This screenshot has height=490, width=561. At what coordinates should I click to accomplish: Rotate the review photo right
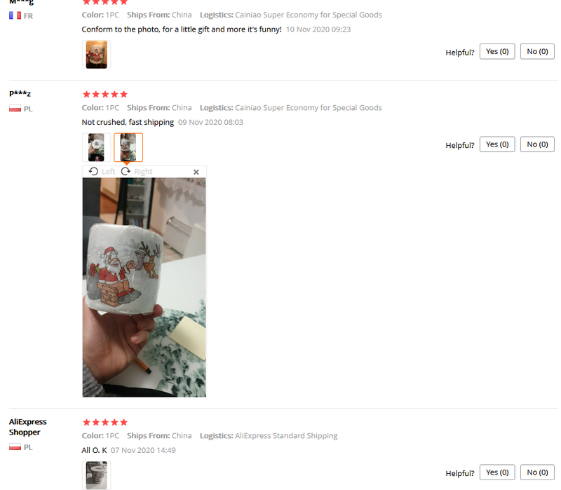point(137,172)
